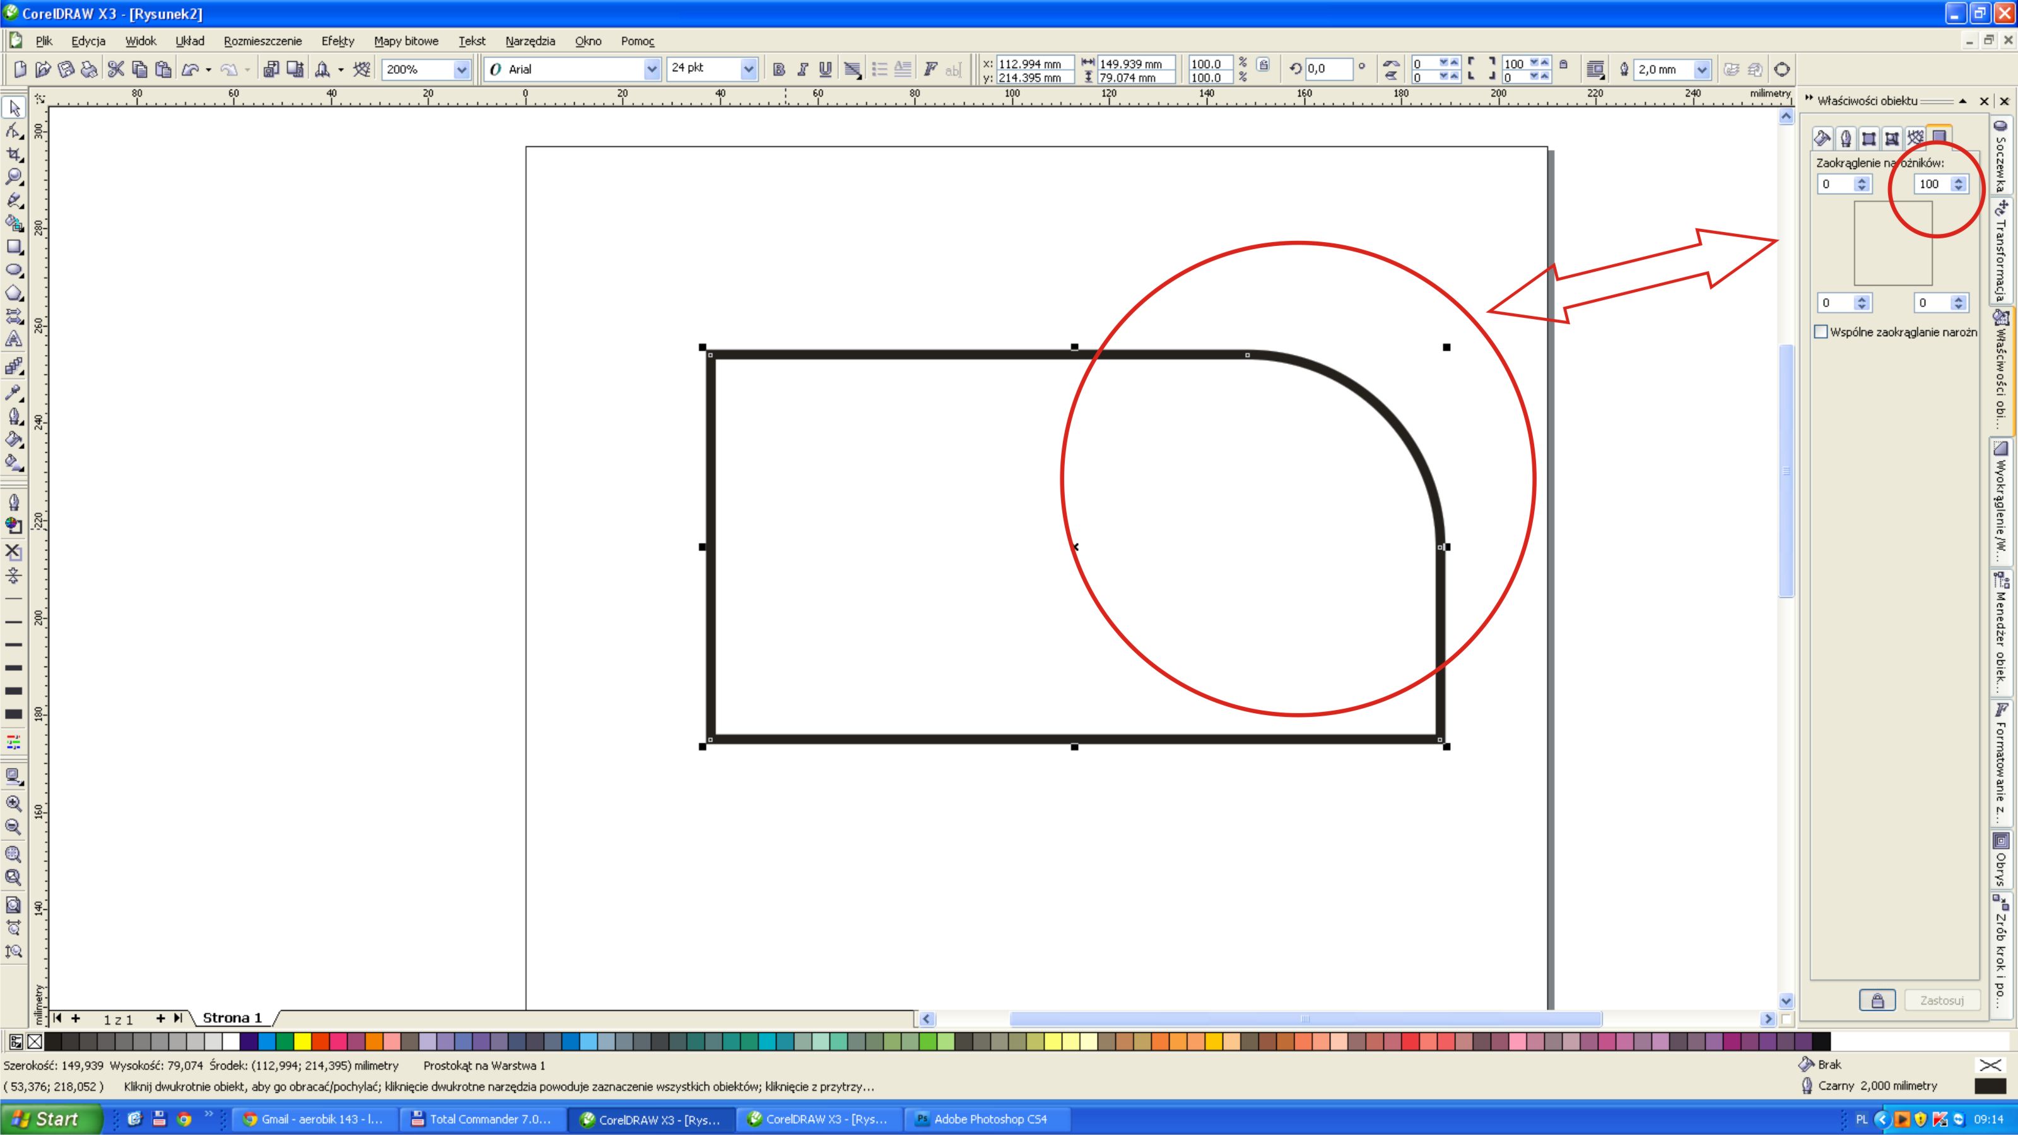Image resolution: width=2018 pixels, height=1135 pixels.
Task: Enable Wspólne zaokrąglanie narożników checkbox
Action: pos(1821,332)
